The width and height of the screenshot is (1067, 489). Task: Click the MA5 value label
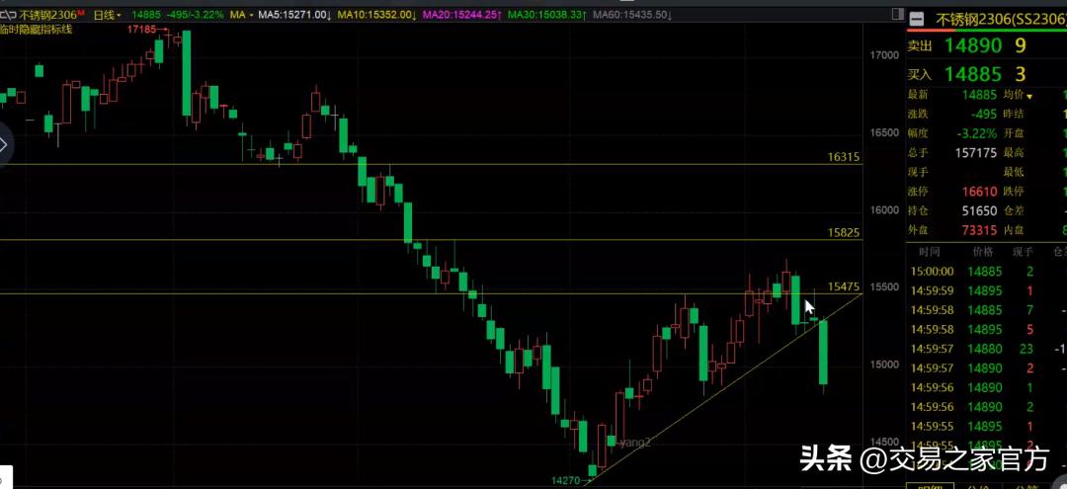[297, 15]
